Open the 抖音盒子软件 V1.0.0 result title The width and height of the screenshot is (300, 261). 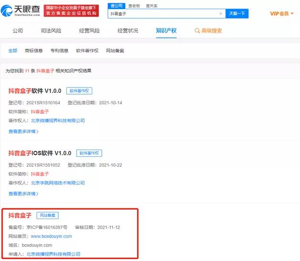[35, 91]
